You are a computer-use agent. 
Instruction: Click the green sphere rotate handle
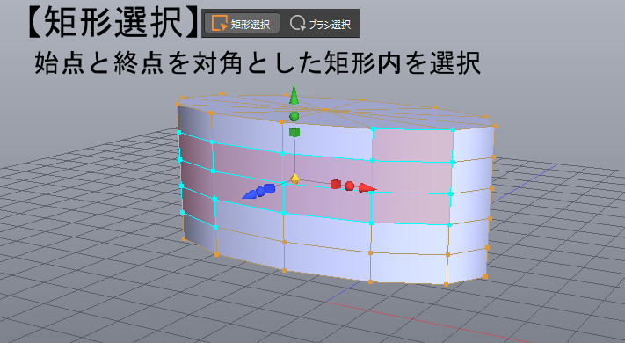click(294, 116)
